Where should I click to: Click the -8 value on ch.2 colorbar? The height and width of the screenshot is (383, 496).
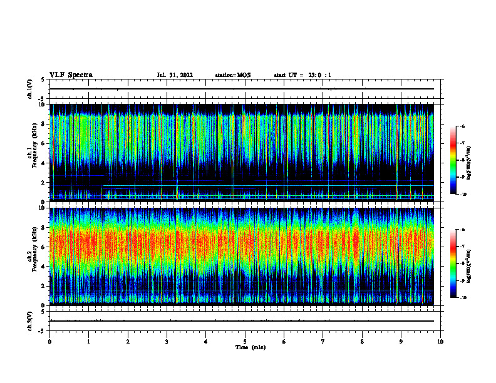[x=462, y=263]
